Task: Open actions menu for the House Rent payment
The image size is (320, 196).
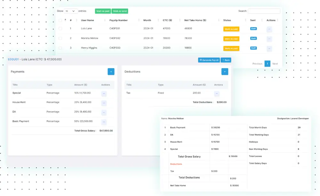Action: click(103, 103)
